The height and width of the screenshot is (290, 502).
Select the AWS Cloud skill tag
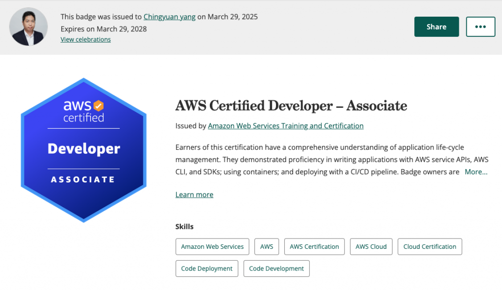(371, 246)
